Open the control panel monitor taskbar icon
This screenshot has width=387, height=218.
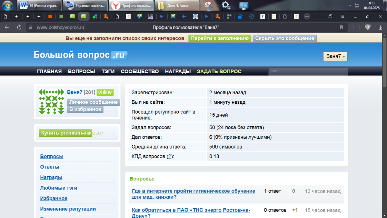pyautogui.click(x=244, y=5)
